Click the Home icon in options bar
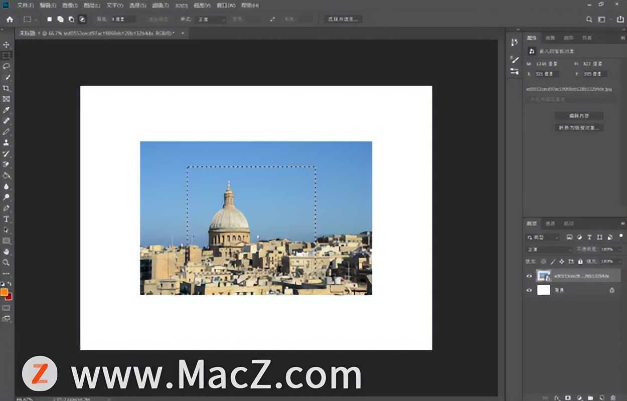The image size is (627, 401). click(10, 19)
